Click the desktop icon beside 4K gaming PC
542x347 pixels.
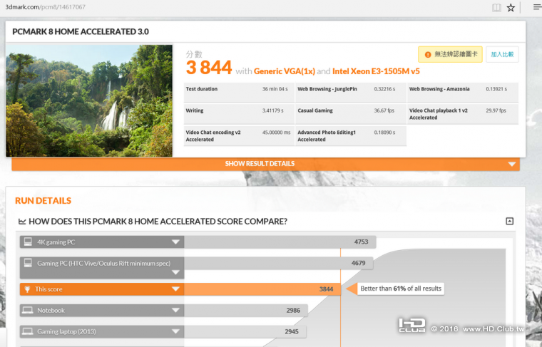click(x=27, y=242)
